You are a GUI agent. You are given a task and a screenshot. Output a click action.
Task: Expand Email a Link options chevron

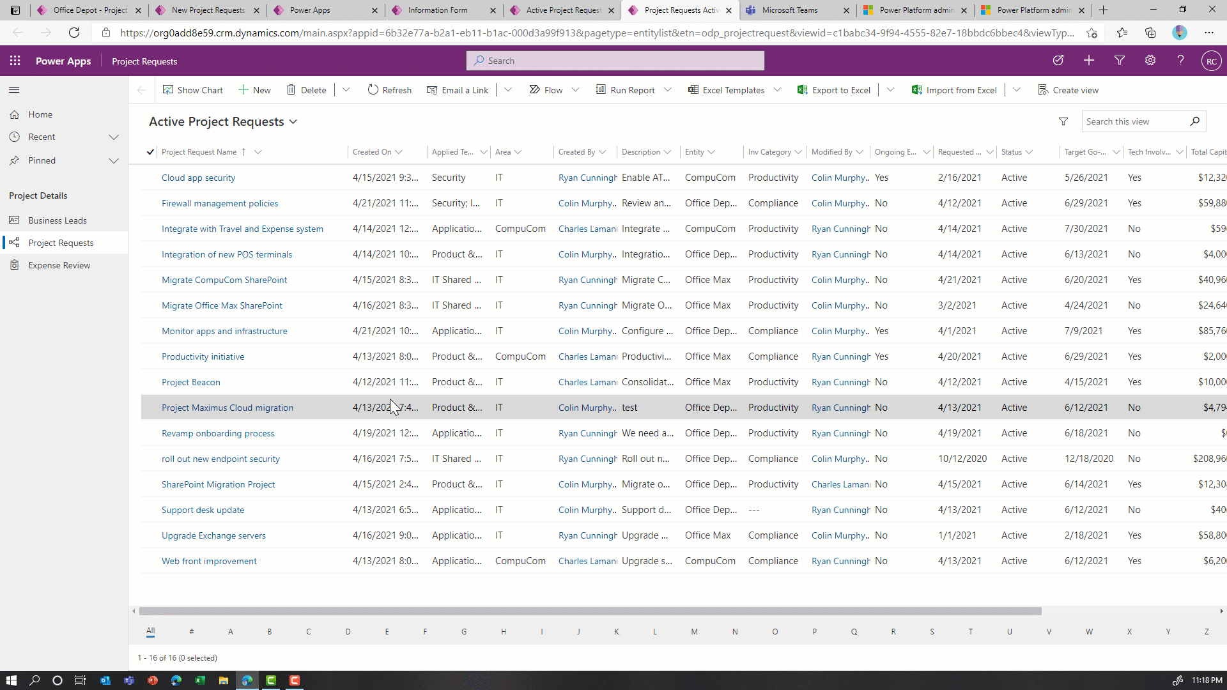pyautogui.click(x=508, y=90)
